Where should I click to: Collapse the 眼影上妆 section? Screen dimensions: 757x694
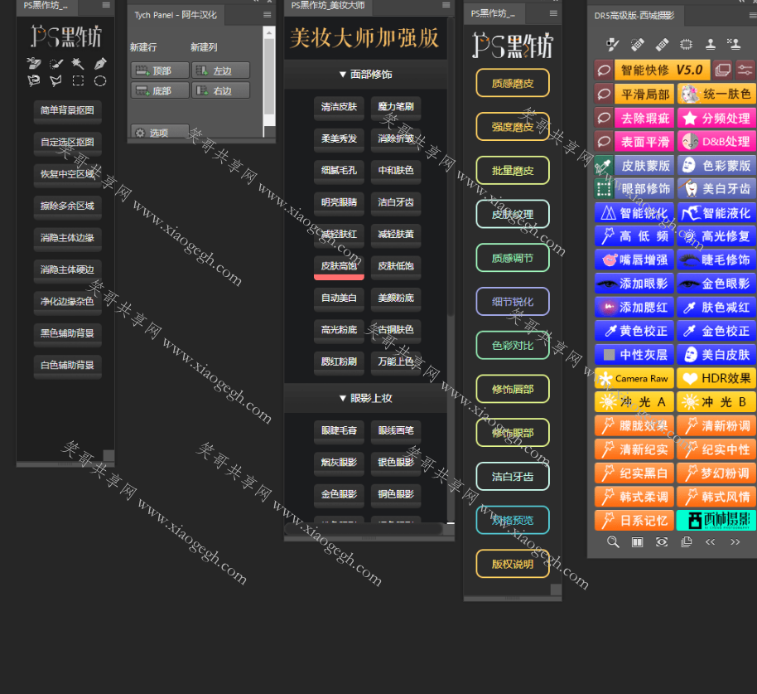pos(365,398)
